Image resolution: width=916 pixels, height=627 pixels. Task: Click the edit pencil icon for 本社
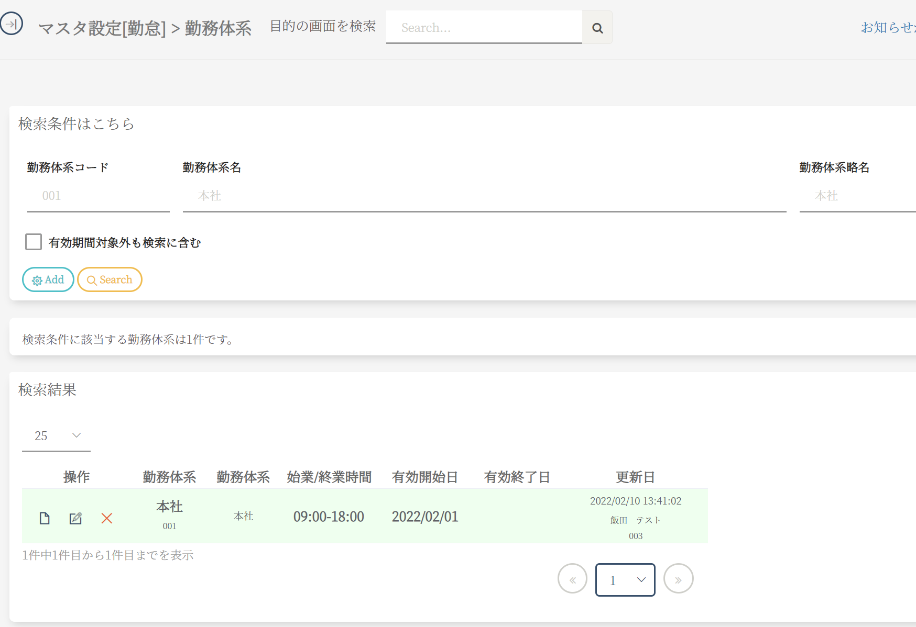(x=75, y=518)
